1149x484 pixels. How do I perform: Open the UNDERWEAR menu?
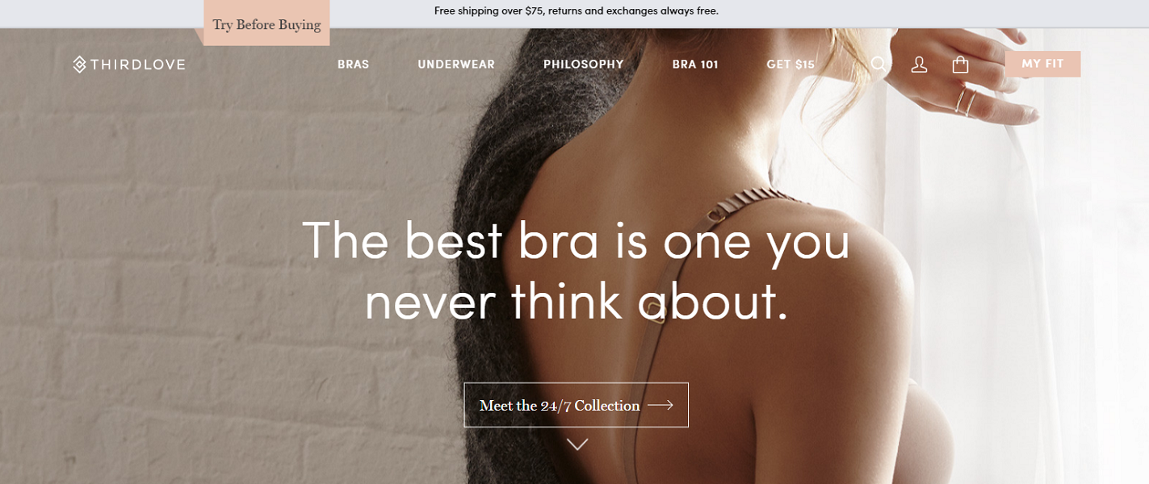(456, 65)
